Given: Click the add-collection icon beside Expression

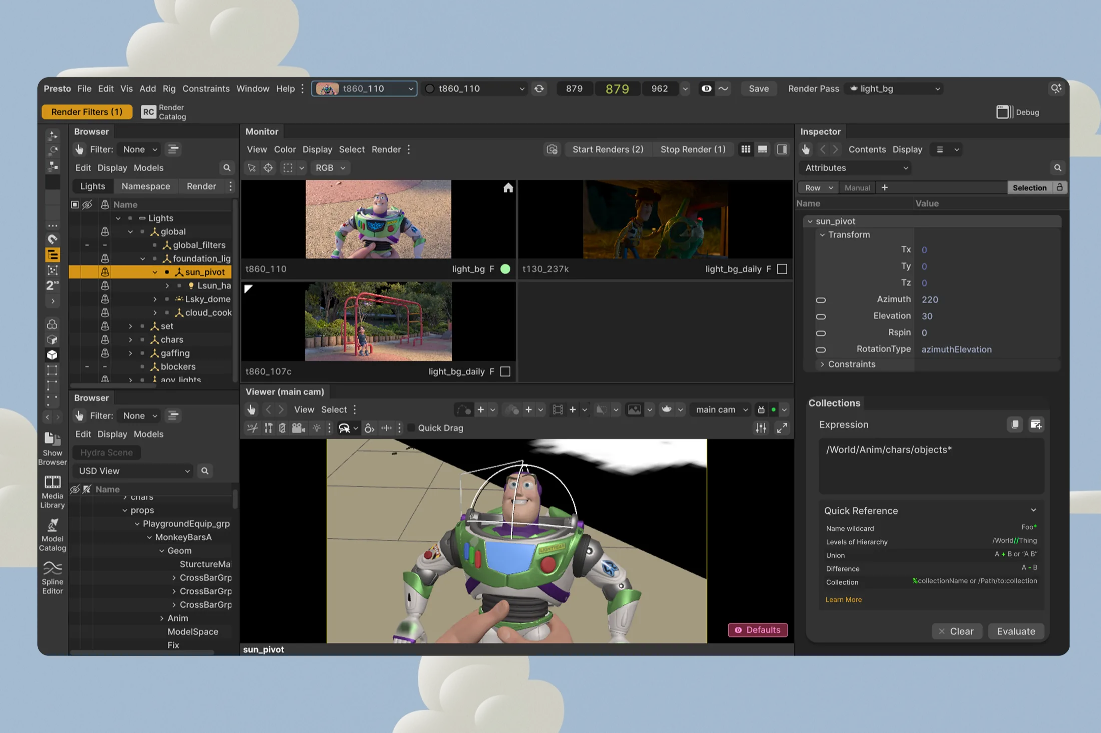Looking at the screenshot, I should click(1036, 424).
